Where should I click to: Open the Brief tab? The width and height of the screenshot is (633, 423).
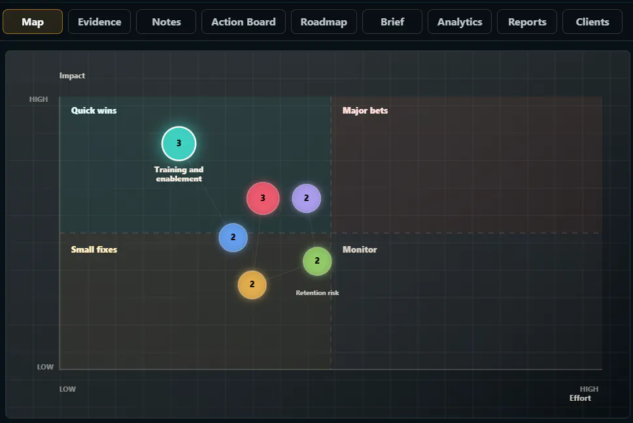[392, 22]
